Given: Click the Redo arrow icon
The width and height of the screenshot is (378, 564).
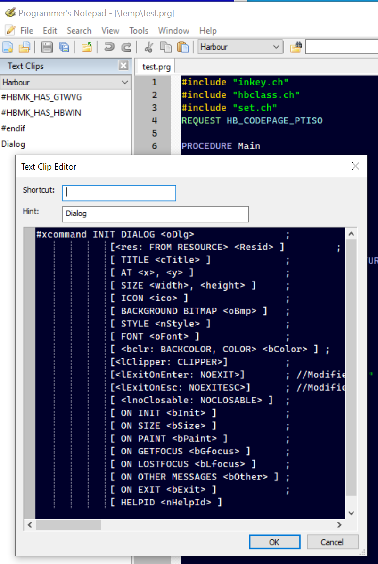Looking at the screenshot, I should [126, 47].
